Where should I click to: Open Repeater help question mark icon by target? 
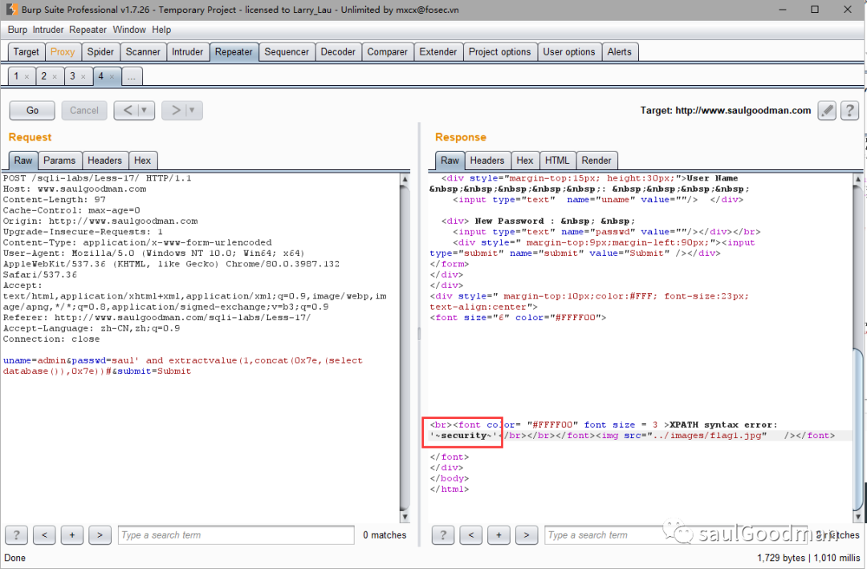[x=849, y=111]
